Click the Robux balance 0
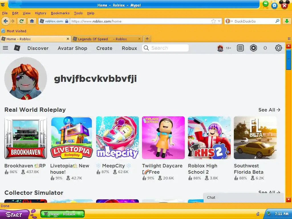 point(265,48)
